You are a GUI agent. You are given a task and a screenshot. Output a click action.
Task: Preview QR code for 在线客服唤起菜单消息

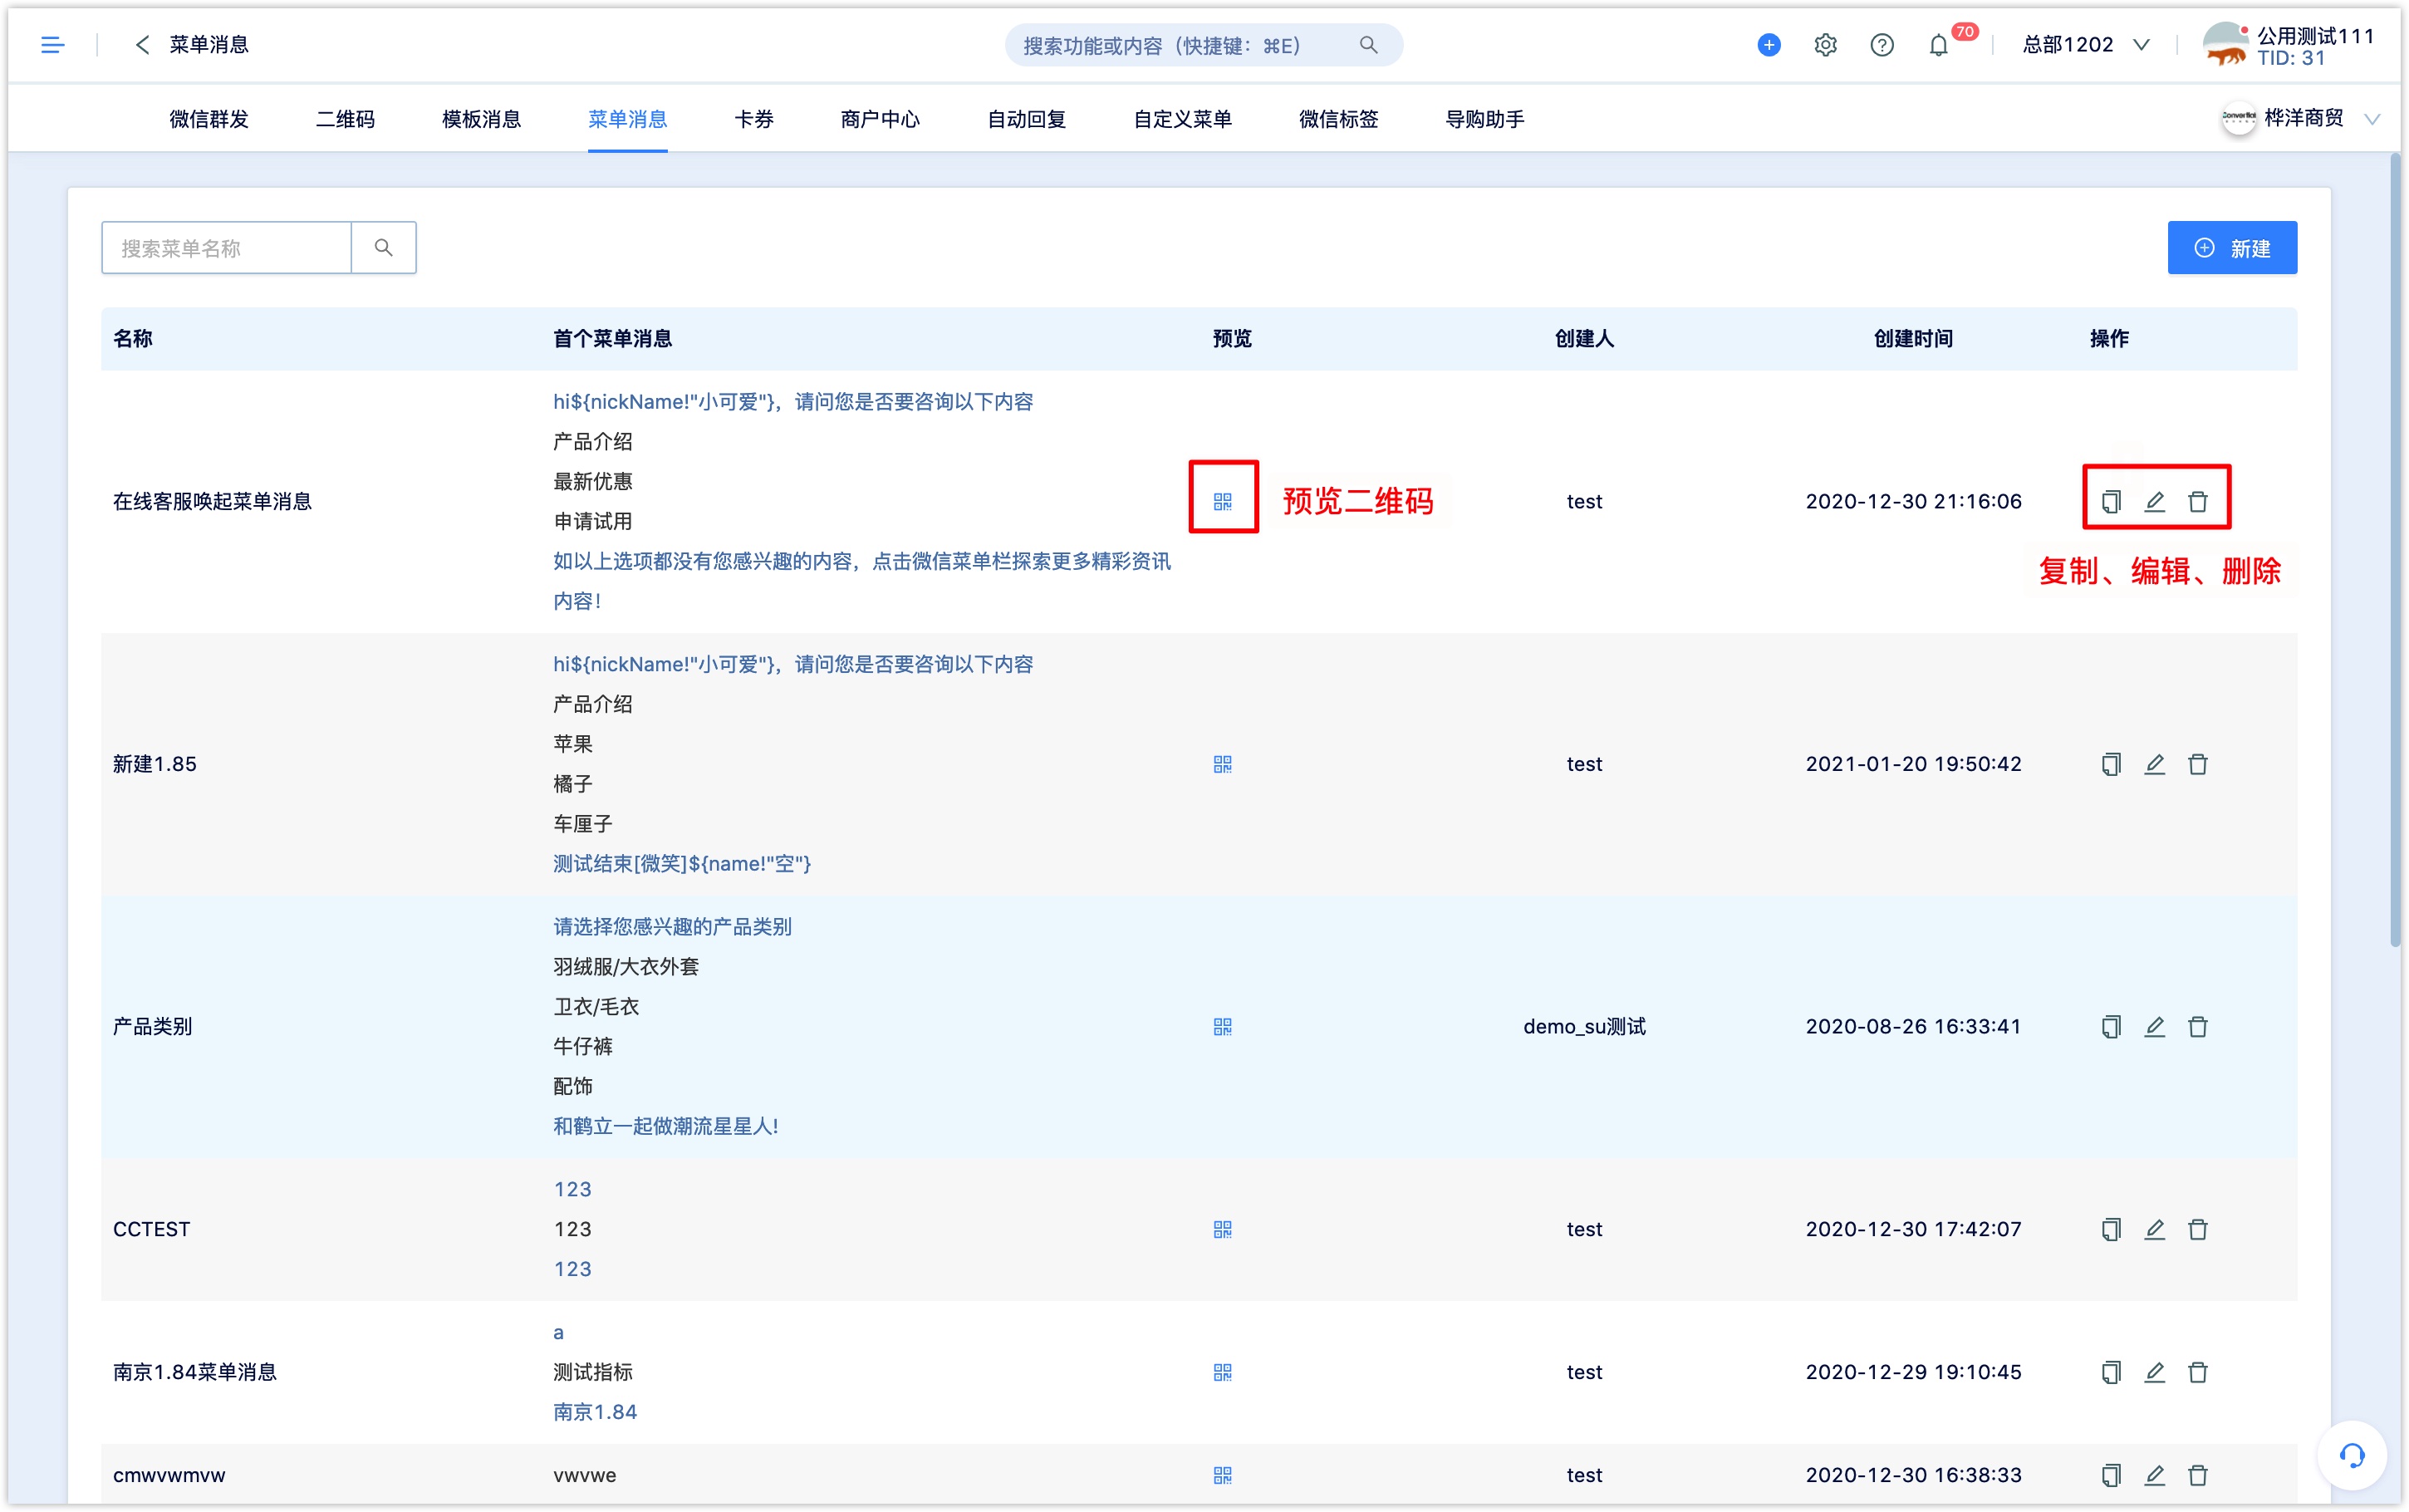[1221, 501]
